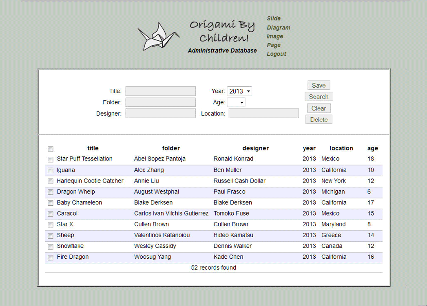Image resolution: width=427 pixels, height=306 pixels.
Task: Click the Search button
Action: (x=319, y=97)
